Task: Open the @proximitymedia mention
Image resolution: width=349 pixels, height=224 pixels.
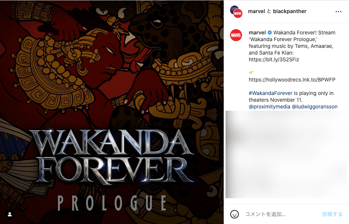Action: (x=269, y=107)
